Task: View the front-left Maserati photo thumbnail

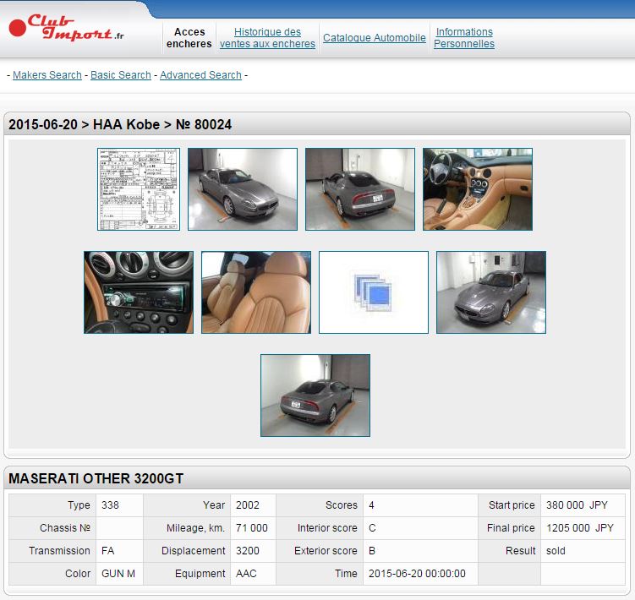Action: tap(243, 189)
